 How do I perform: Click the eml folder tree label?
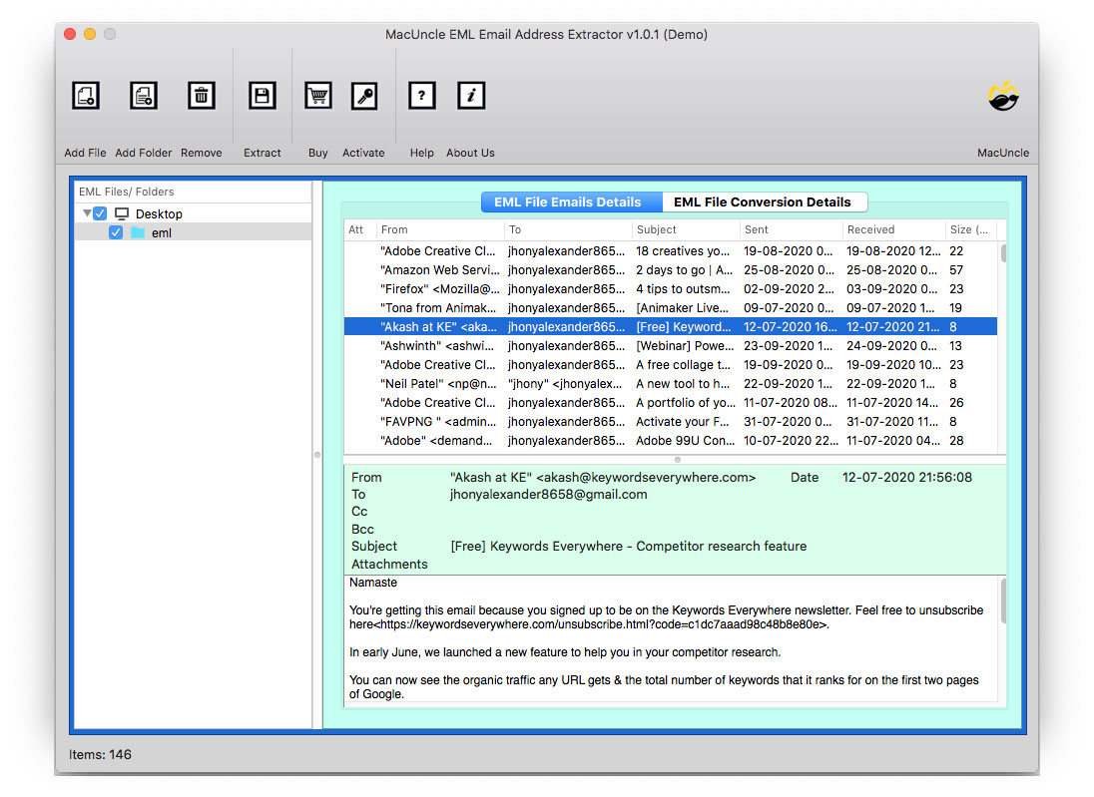[161, 232]
